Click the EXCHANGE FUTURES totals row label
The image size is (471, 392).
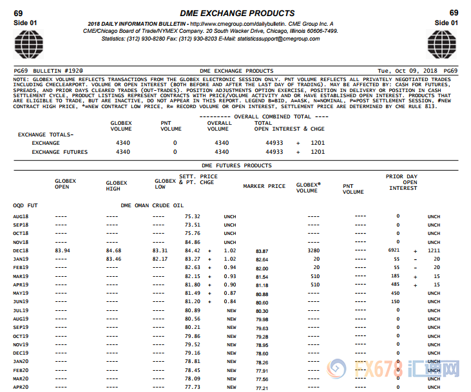point(61,152)
